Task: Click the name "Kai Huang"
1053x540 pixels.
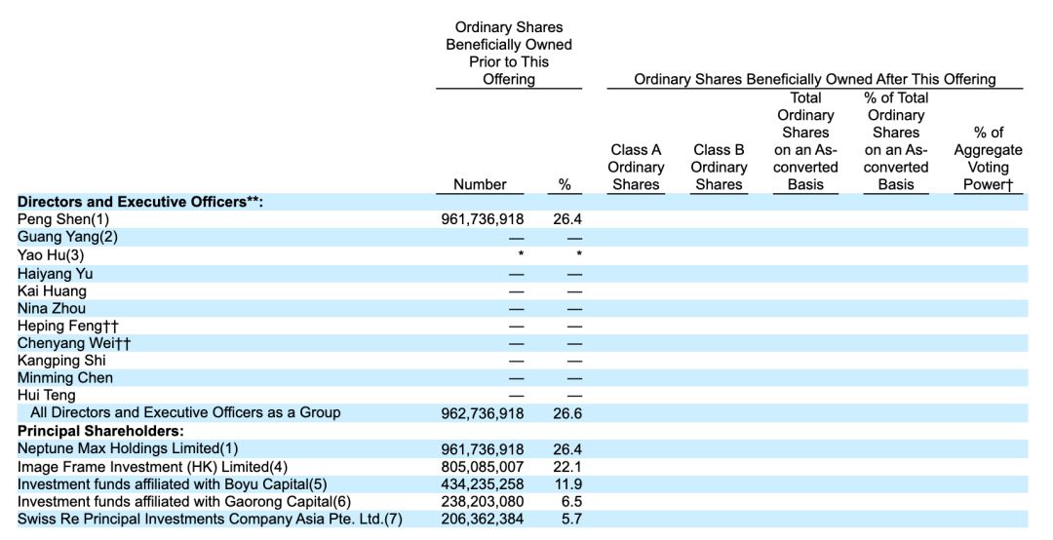Action: 52,290
